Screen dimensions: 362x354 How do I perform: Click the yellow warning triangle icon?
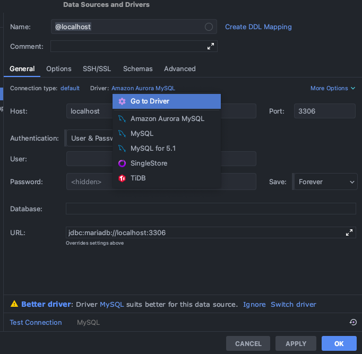click(14, 304)
